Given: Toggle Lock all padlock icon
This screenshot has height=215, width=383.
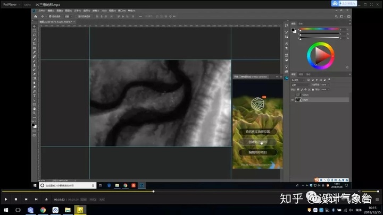Looking at the screenshot, I should point(313,90).
